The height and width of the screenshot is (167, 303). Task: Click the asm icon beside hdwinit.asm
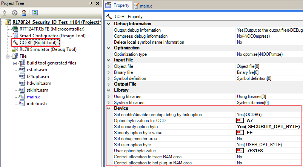[x=22, y=83]
